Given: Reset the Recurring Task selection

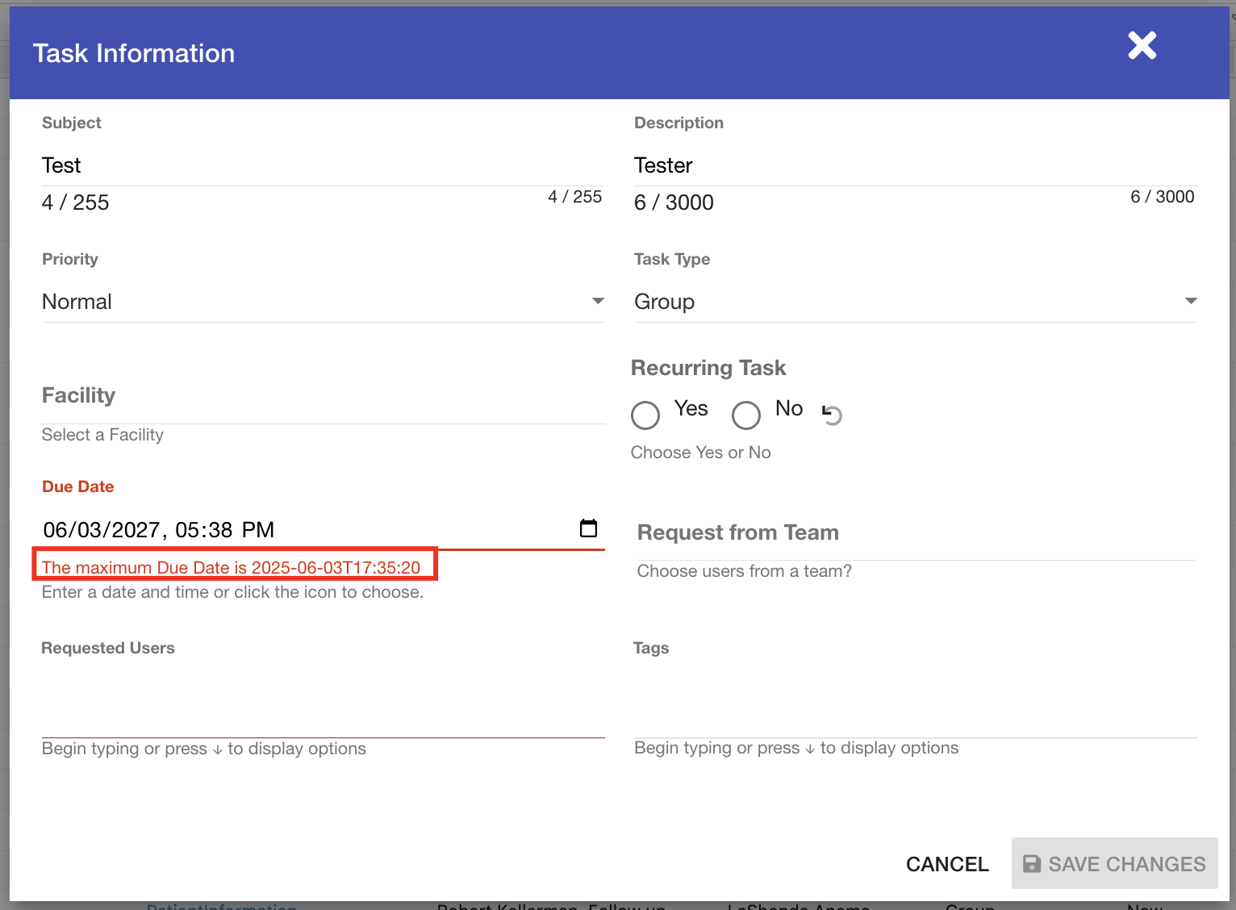Looking at the screenshot, I should 832,415.
